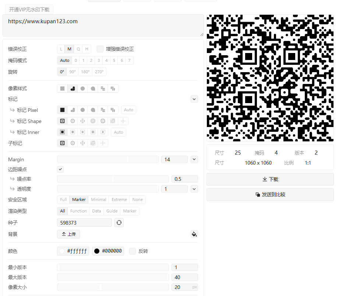Toggle the 边距噪点 checkbox
Image resolution: width=353 pixels, height=296 pixels.
tap(61, 169)
